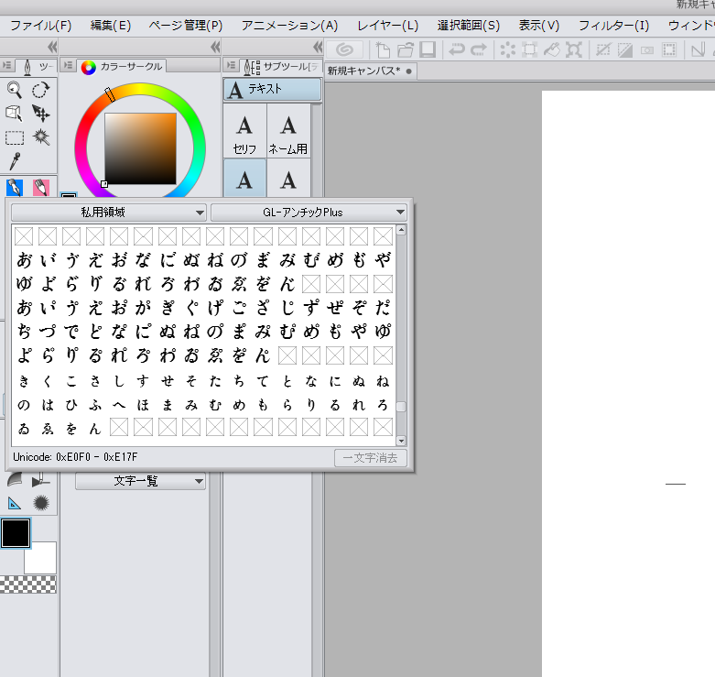Select the Ruler triangle tool
Image resolution: width=715 pixels, height=677 pixels.
point(15,502)
